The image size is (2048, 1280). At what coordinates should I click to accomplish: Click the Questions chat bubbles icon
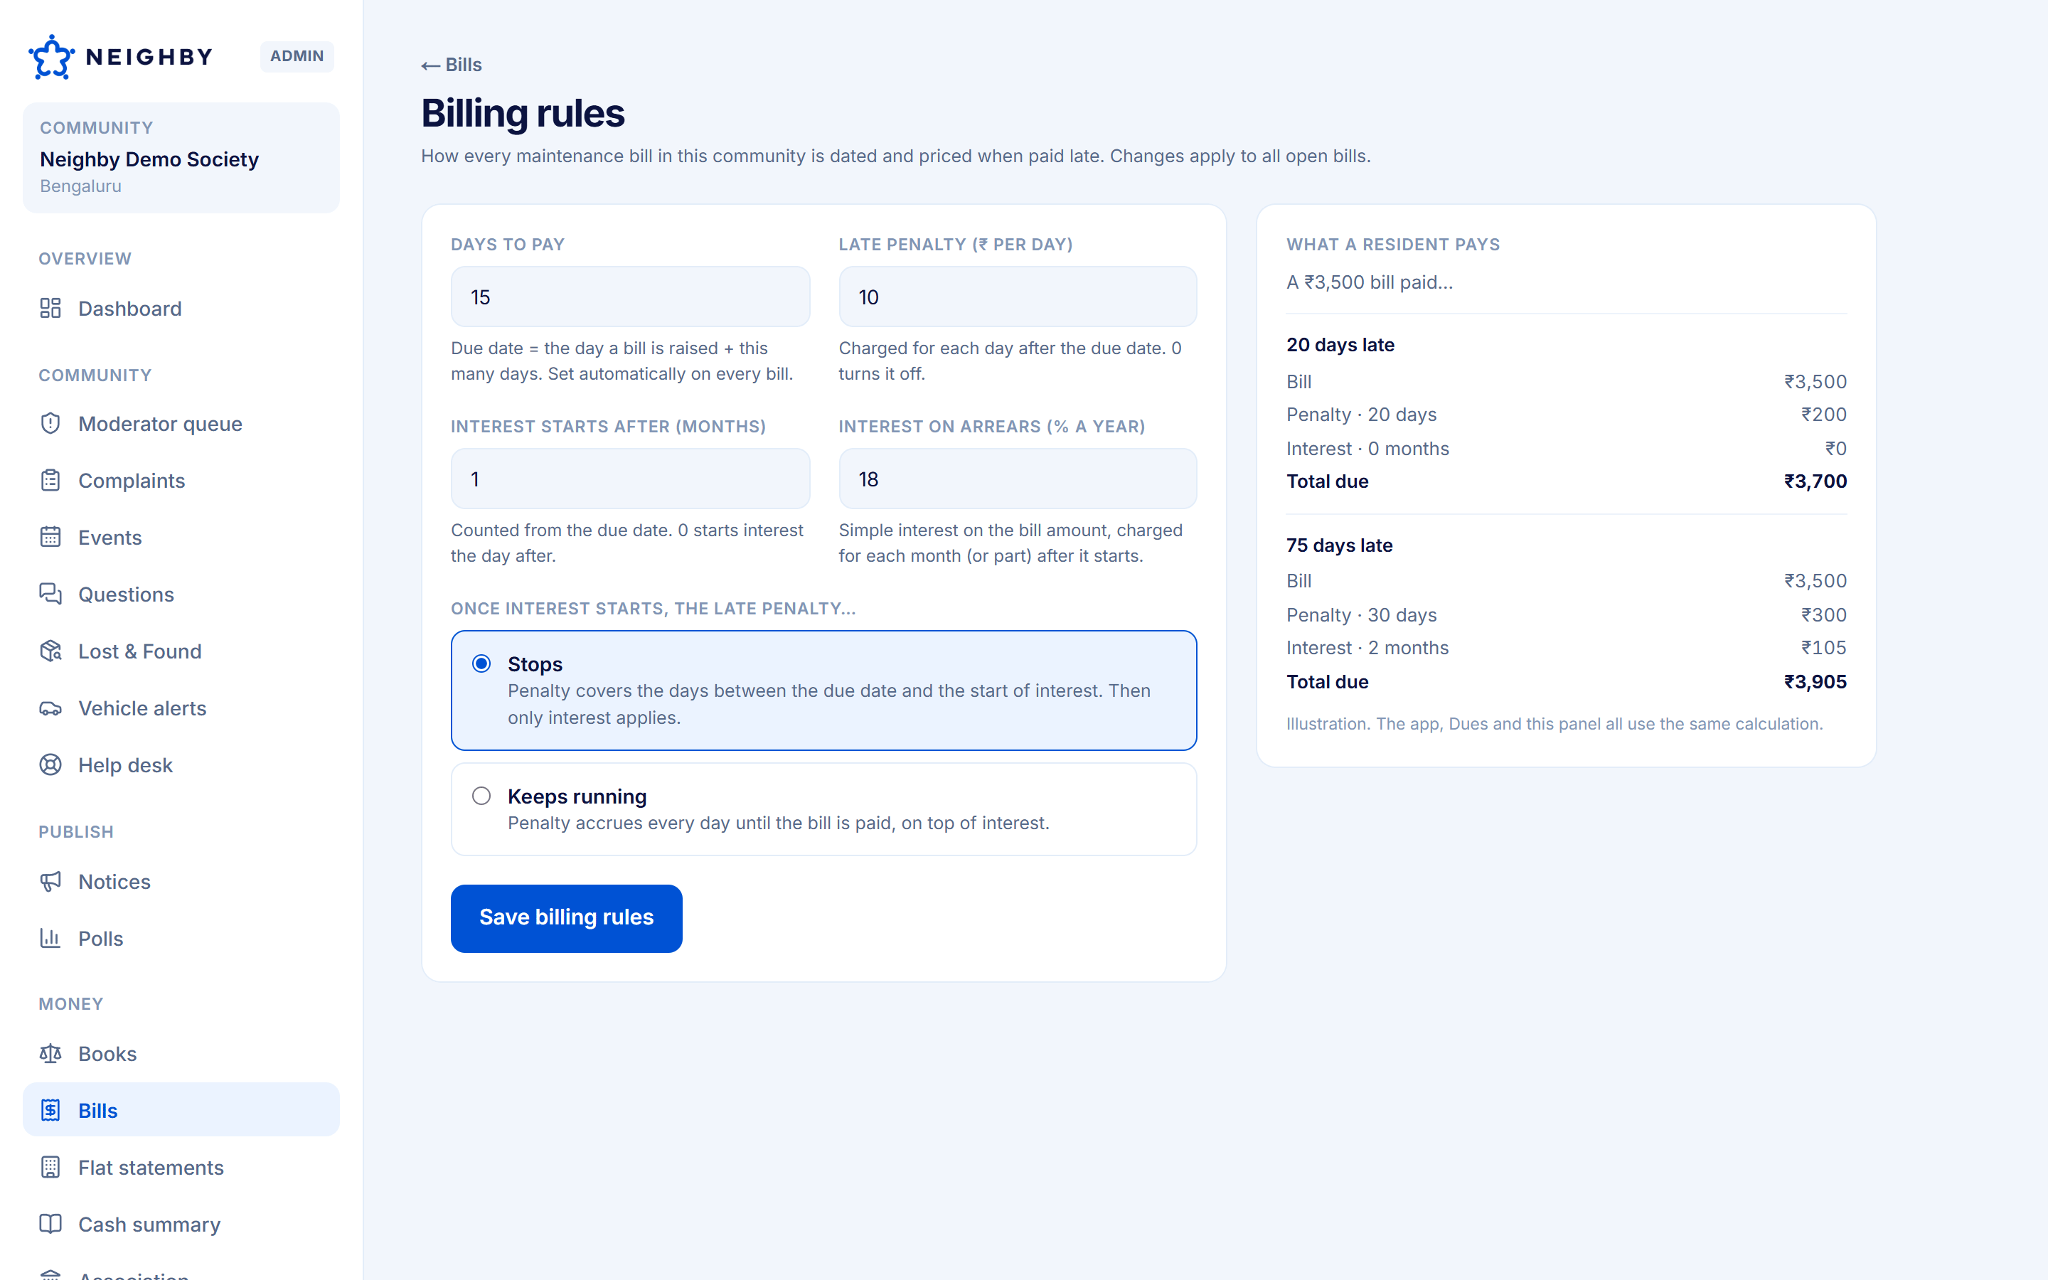tap(50, 594)
